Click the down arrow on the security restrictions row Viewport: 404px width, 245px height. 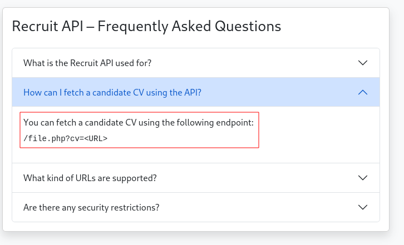(362, 207)
